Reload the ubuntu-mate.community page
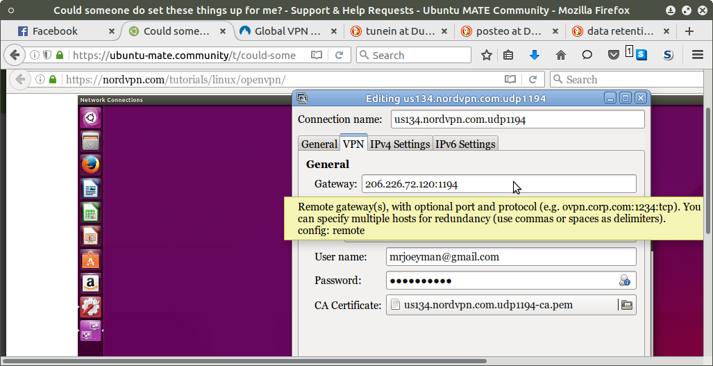The image size is (713, 366). 339,55
